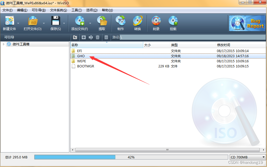The image size is (267, 167).
Task: Open the dropdown arrow next to Save
Action: tap(64, 23)
